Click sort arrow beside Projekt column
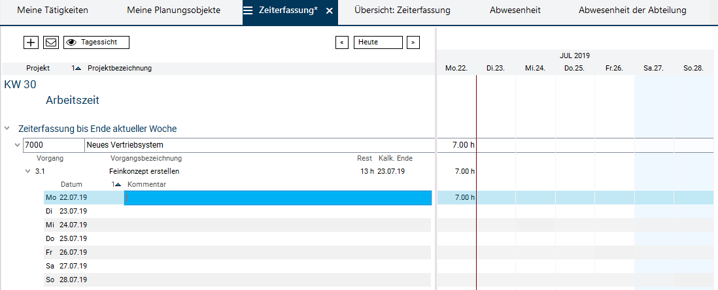 pos(77,69)
